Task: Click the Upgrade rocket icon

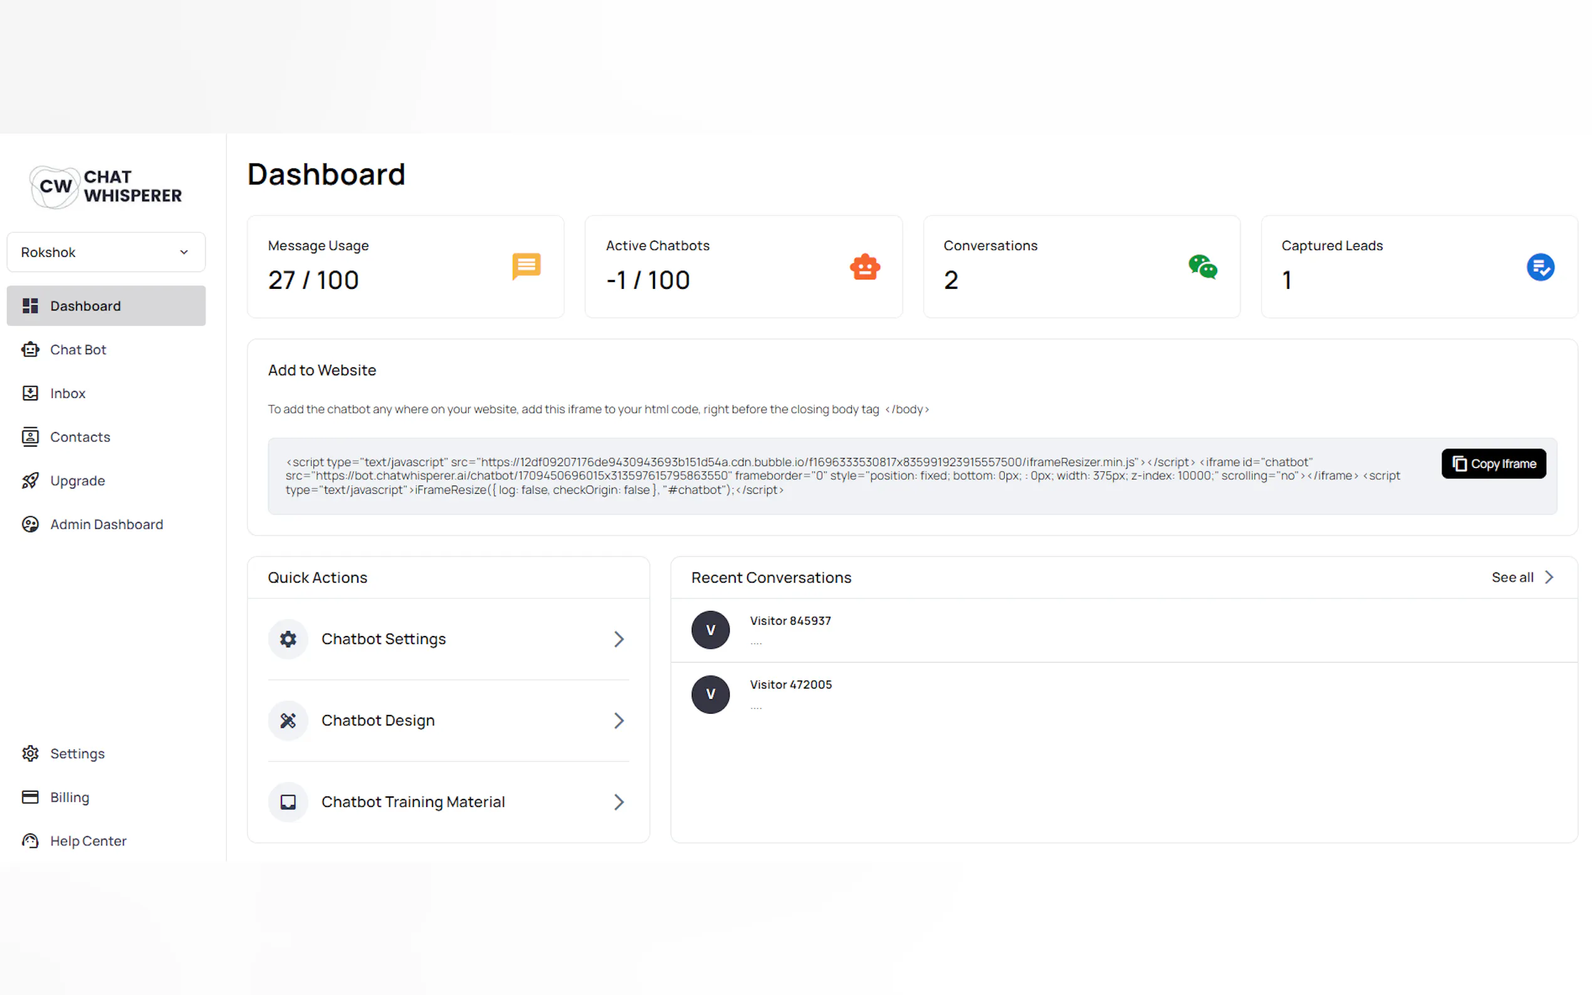Action: pyautogui.click(x=30, y=481)
